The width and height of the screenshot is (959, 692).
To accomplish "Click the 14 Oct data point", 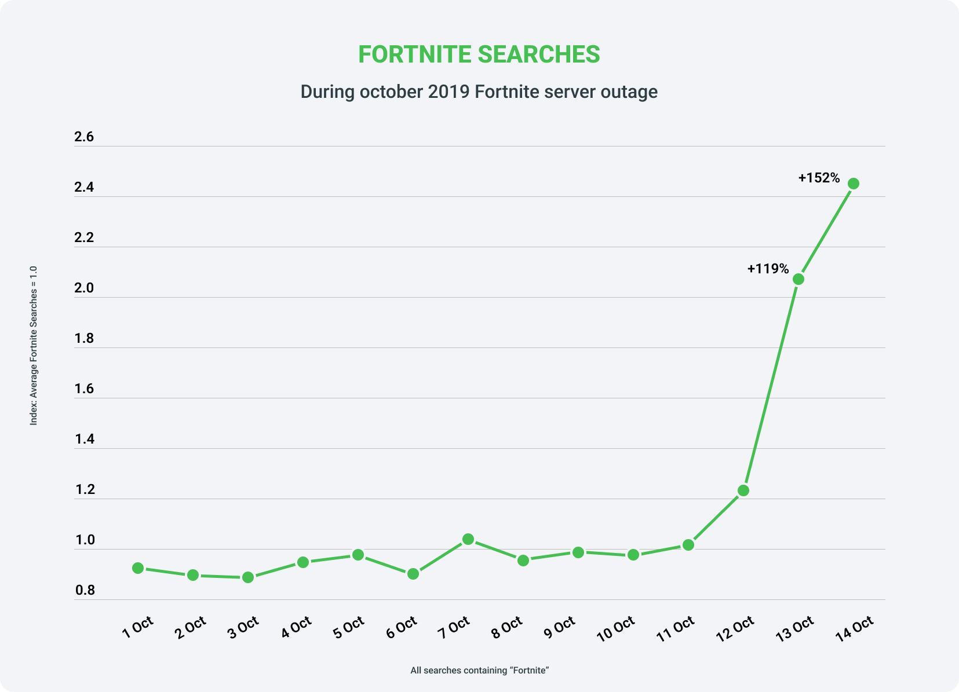I will point(853,184).
